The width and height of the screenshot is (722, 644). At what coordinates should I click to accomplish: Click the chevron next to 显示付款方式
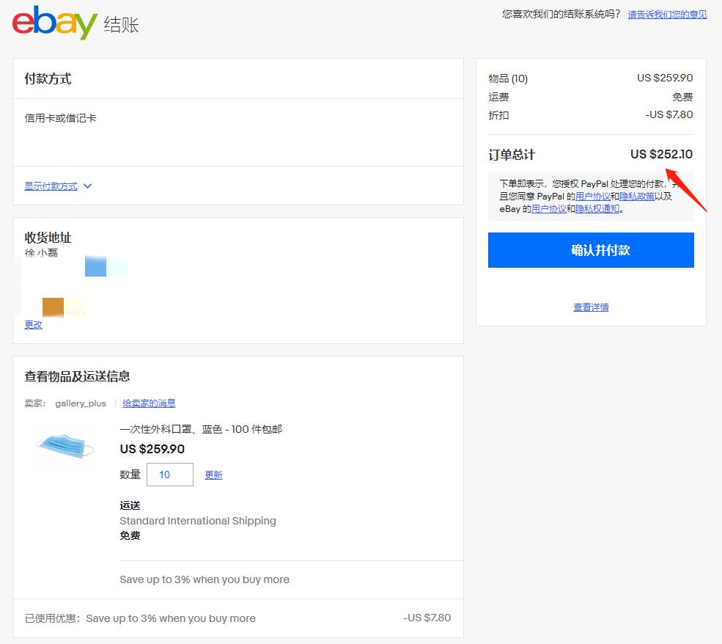87,186
